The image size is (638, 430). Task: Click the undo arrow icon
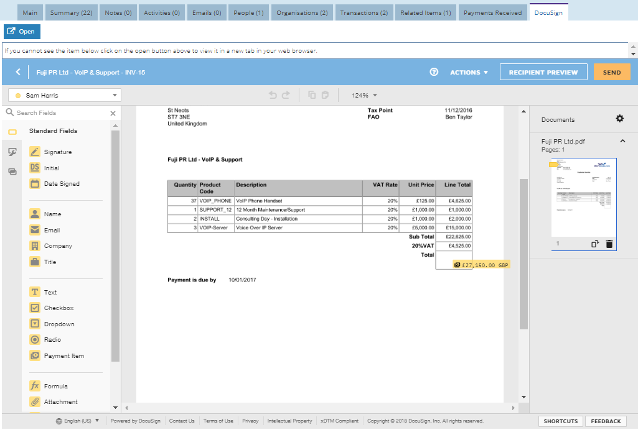tap(273, 95)
